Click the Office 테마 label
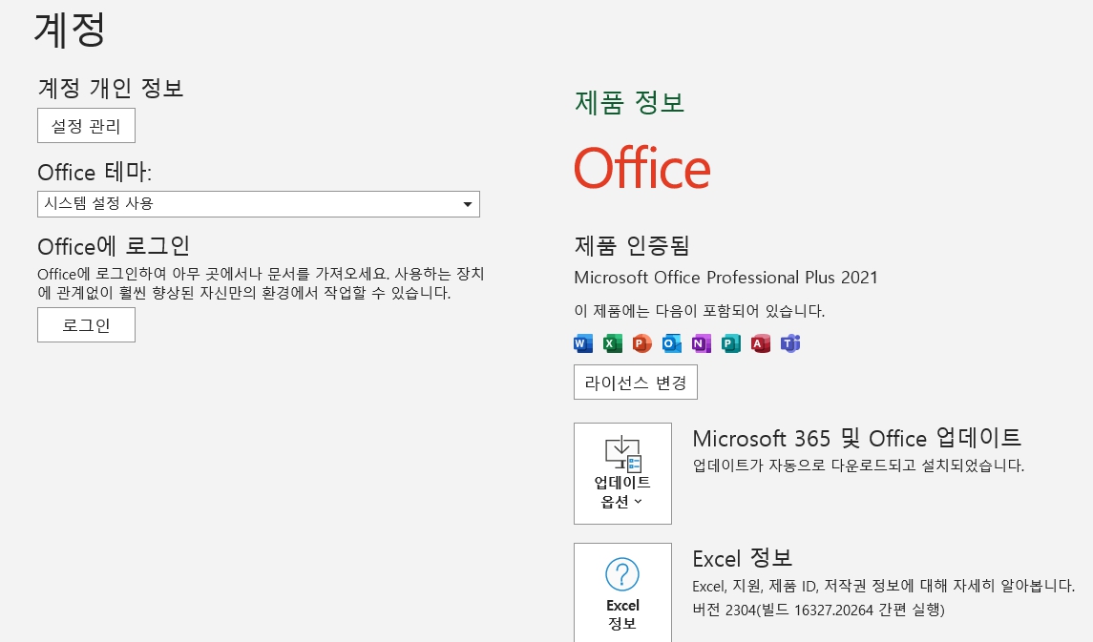 click(x=95, y=172)
